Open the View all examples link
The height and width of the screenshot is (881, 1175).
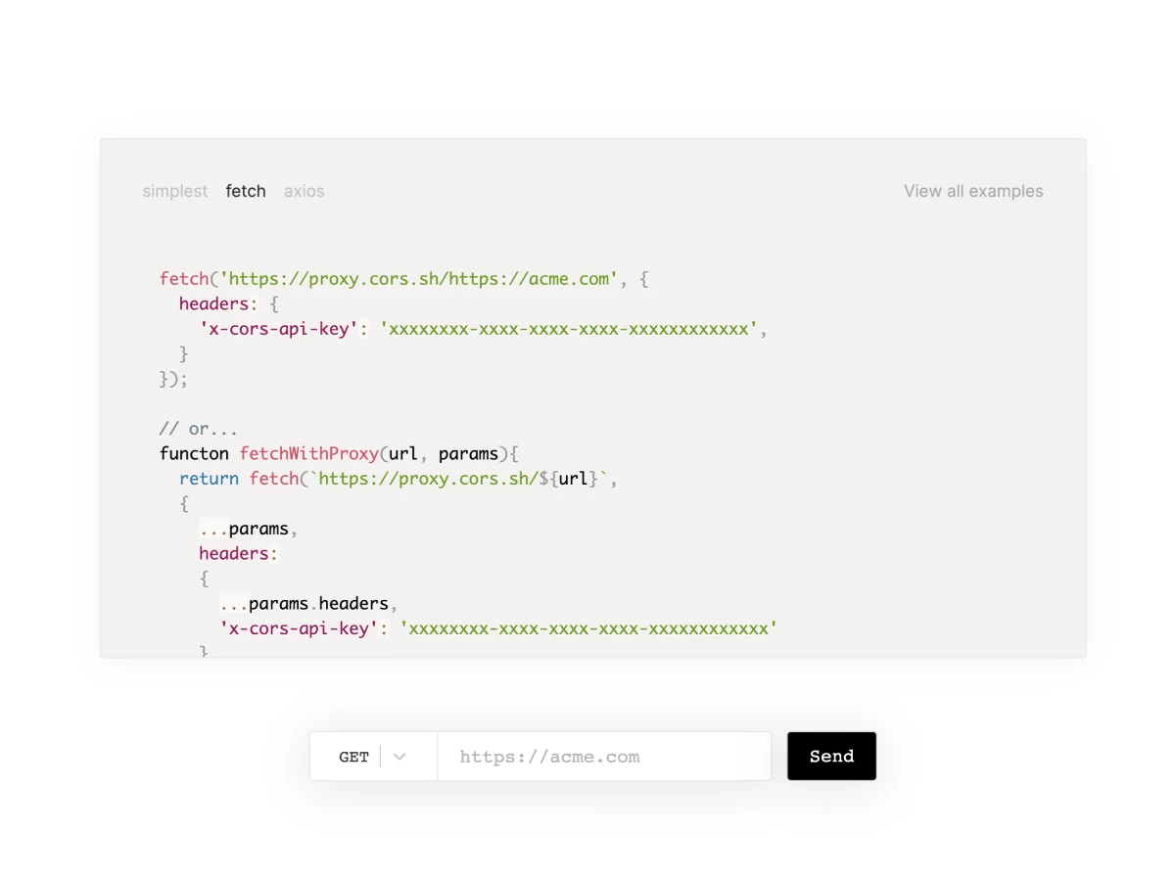pos(973,191)
